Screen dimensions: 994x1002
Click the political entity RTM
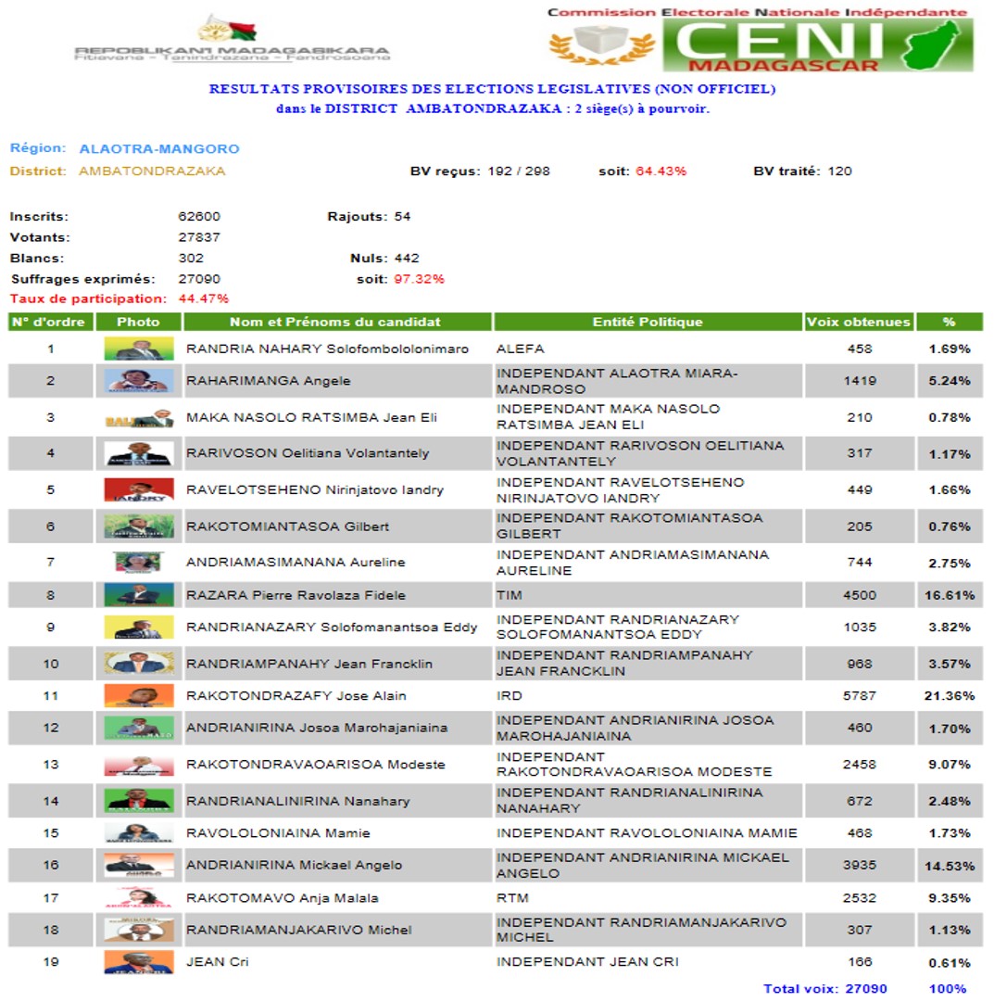[x=512, y=898]
